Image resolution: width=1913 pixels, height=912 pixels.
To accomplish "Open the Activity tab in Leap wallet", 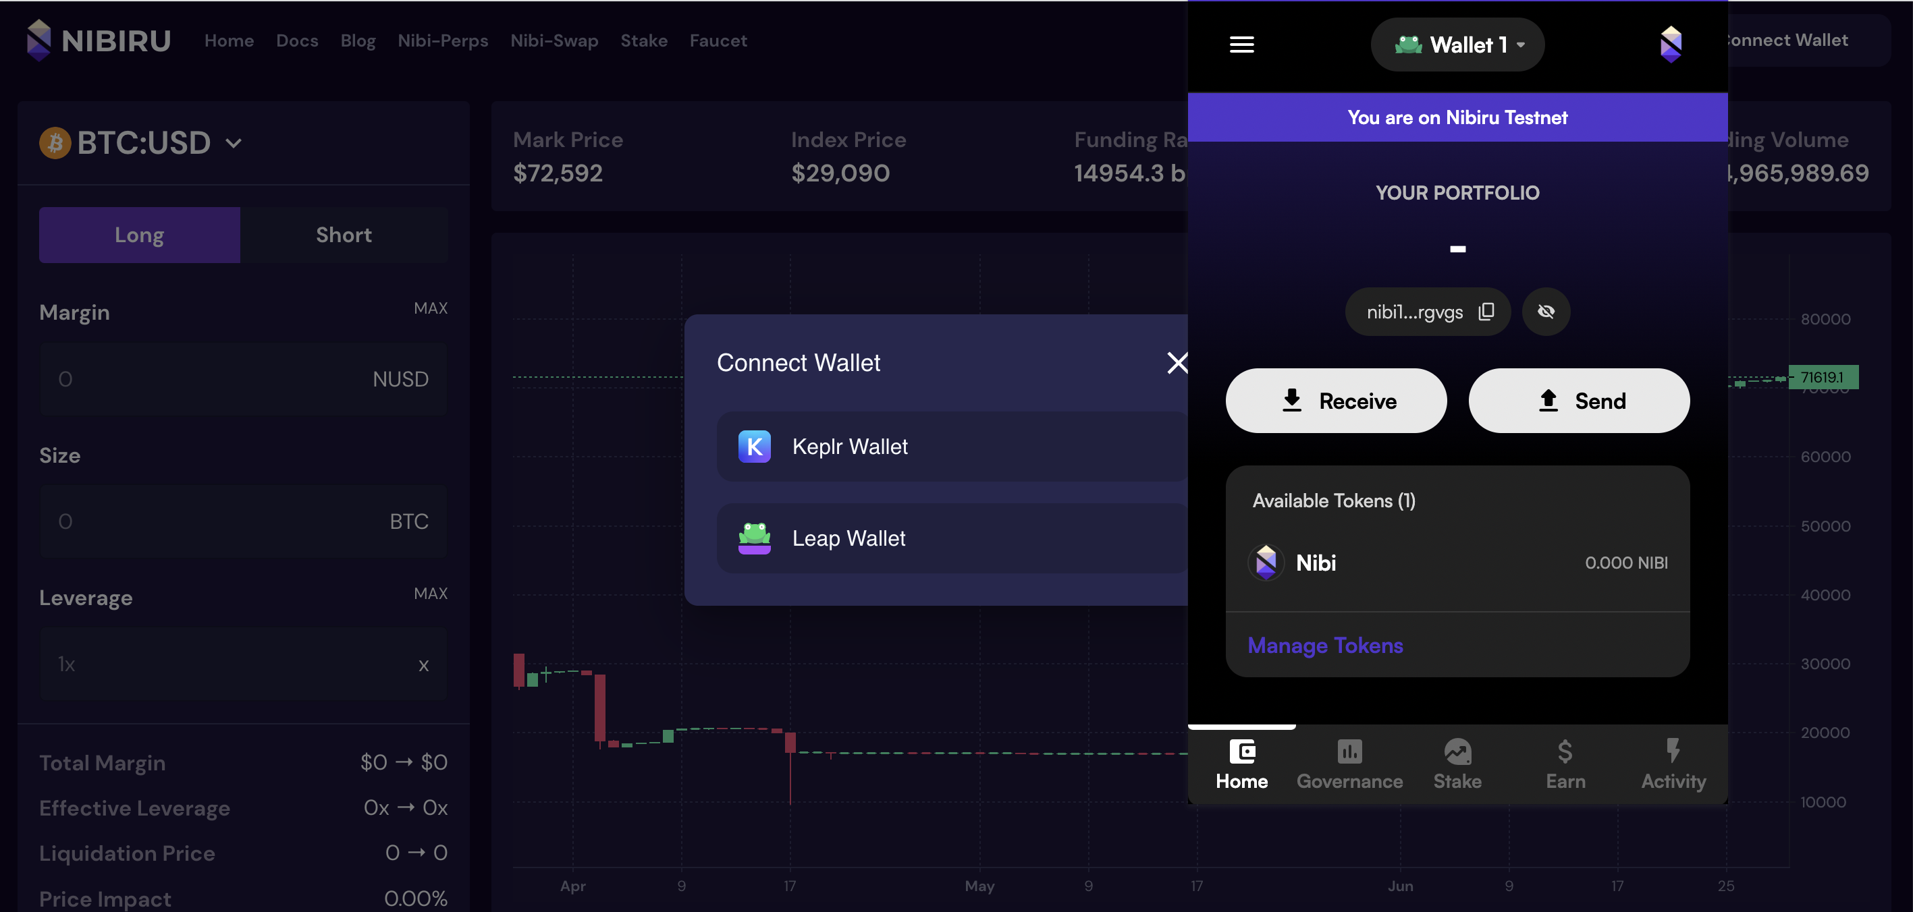I will (1673, 764).
